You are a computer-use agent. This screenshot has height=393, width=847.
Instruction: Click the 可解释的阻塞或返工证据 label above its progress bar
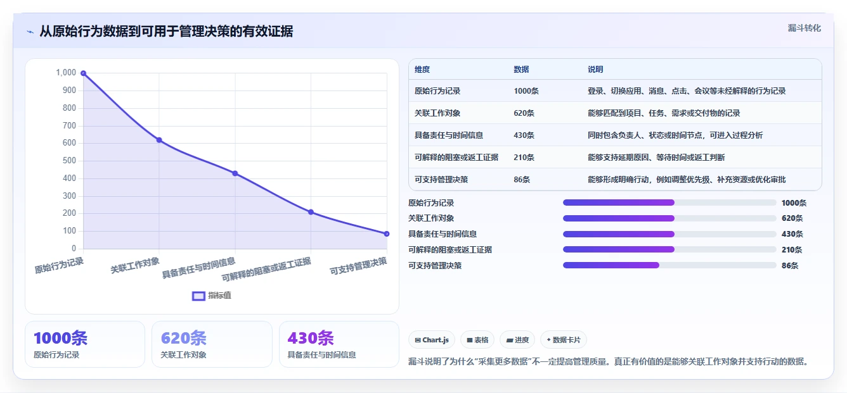(x=450, y=250)
